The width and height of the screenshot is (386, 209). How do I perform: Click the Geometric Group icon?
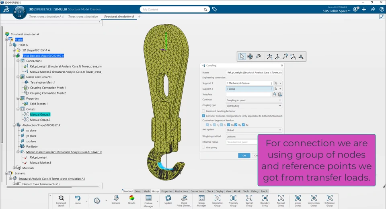[x=217, y=199]
